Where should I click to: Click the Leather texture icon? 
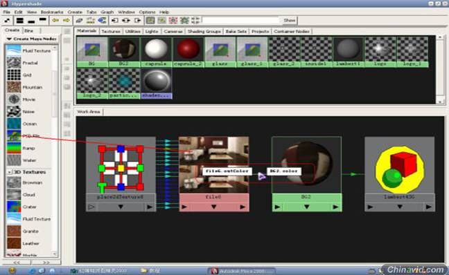pyautogui.click(x=14, y=243)
